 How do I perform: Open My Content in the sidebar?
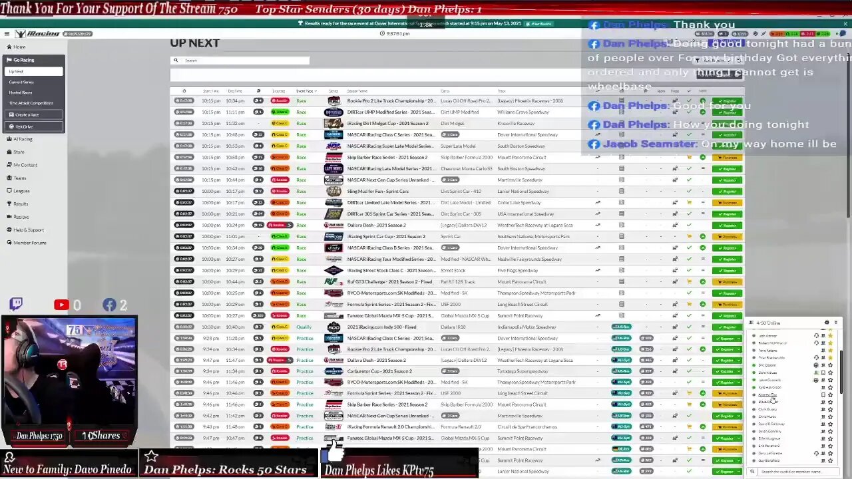click(21, 165)
